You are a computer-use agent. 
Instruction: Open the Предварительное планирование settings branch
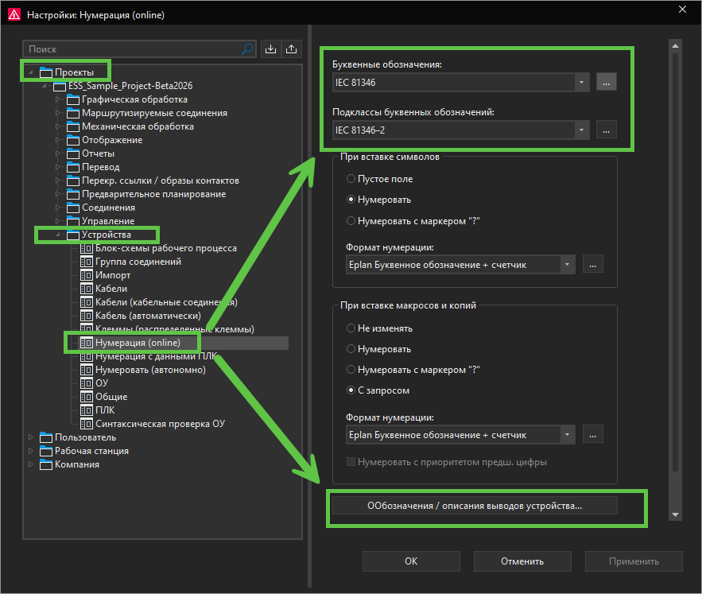tap(153, 194)
